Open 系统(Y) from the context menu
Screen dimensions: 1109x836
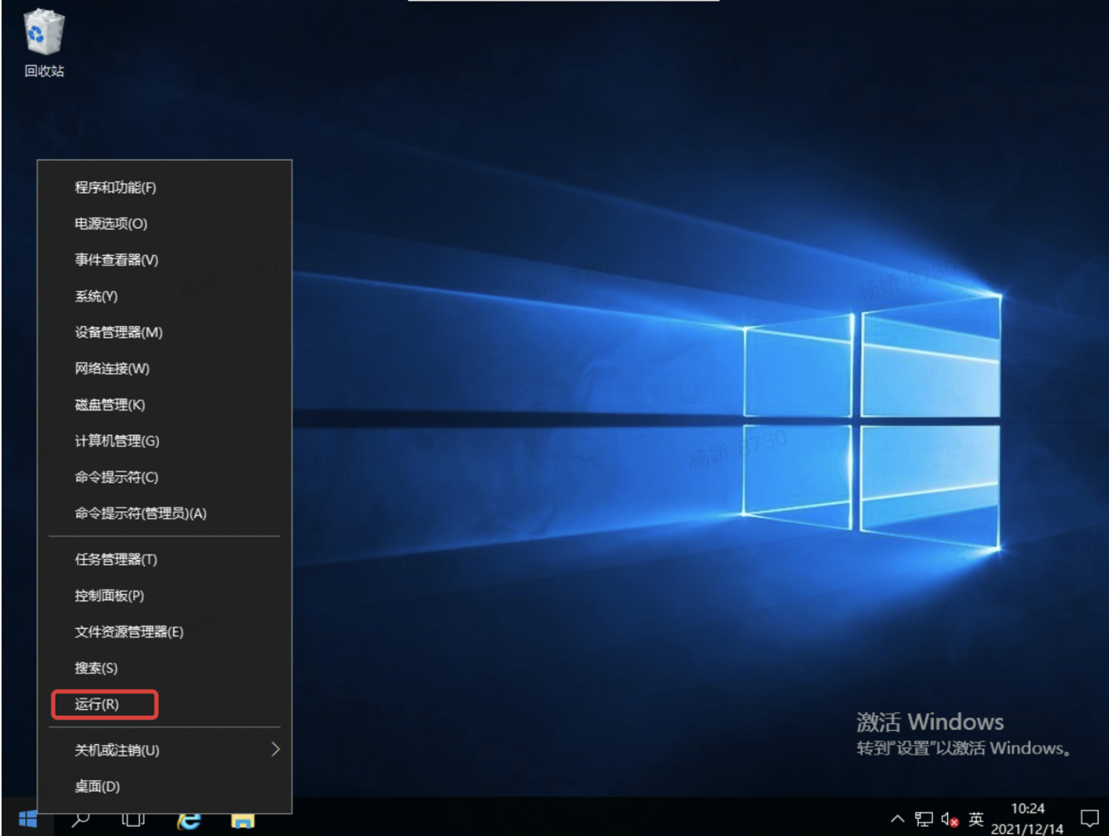tap(164, 297)
